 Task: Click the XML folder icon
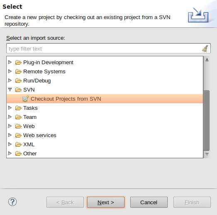pyautogui.click(x=18, y=145)
